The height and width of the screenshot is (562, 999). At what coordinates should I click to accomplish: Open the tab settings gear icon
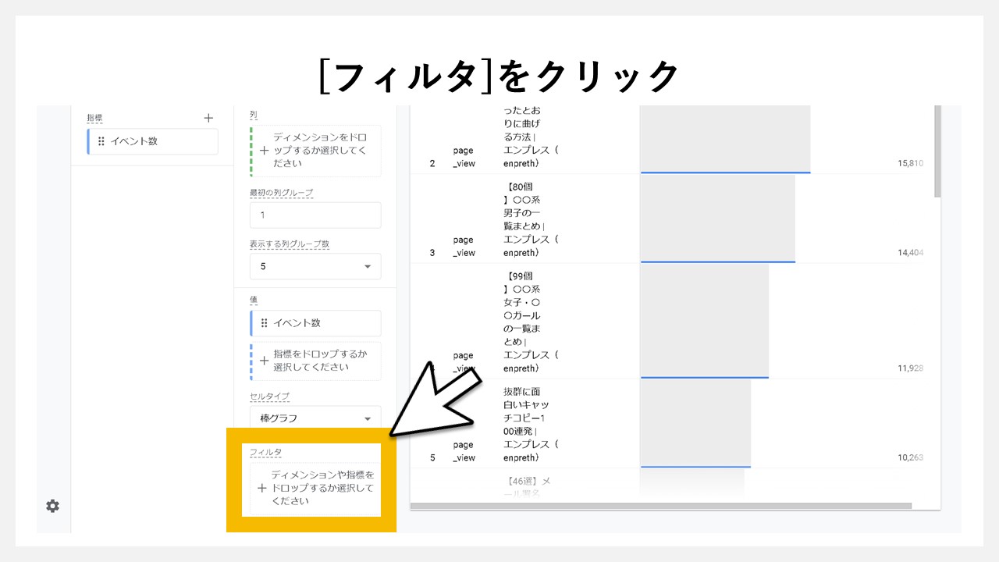tap(52, 506)
